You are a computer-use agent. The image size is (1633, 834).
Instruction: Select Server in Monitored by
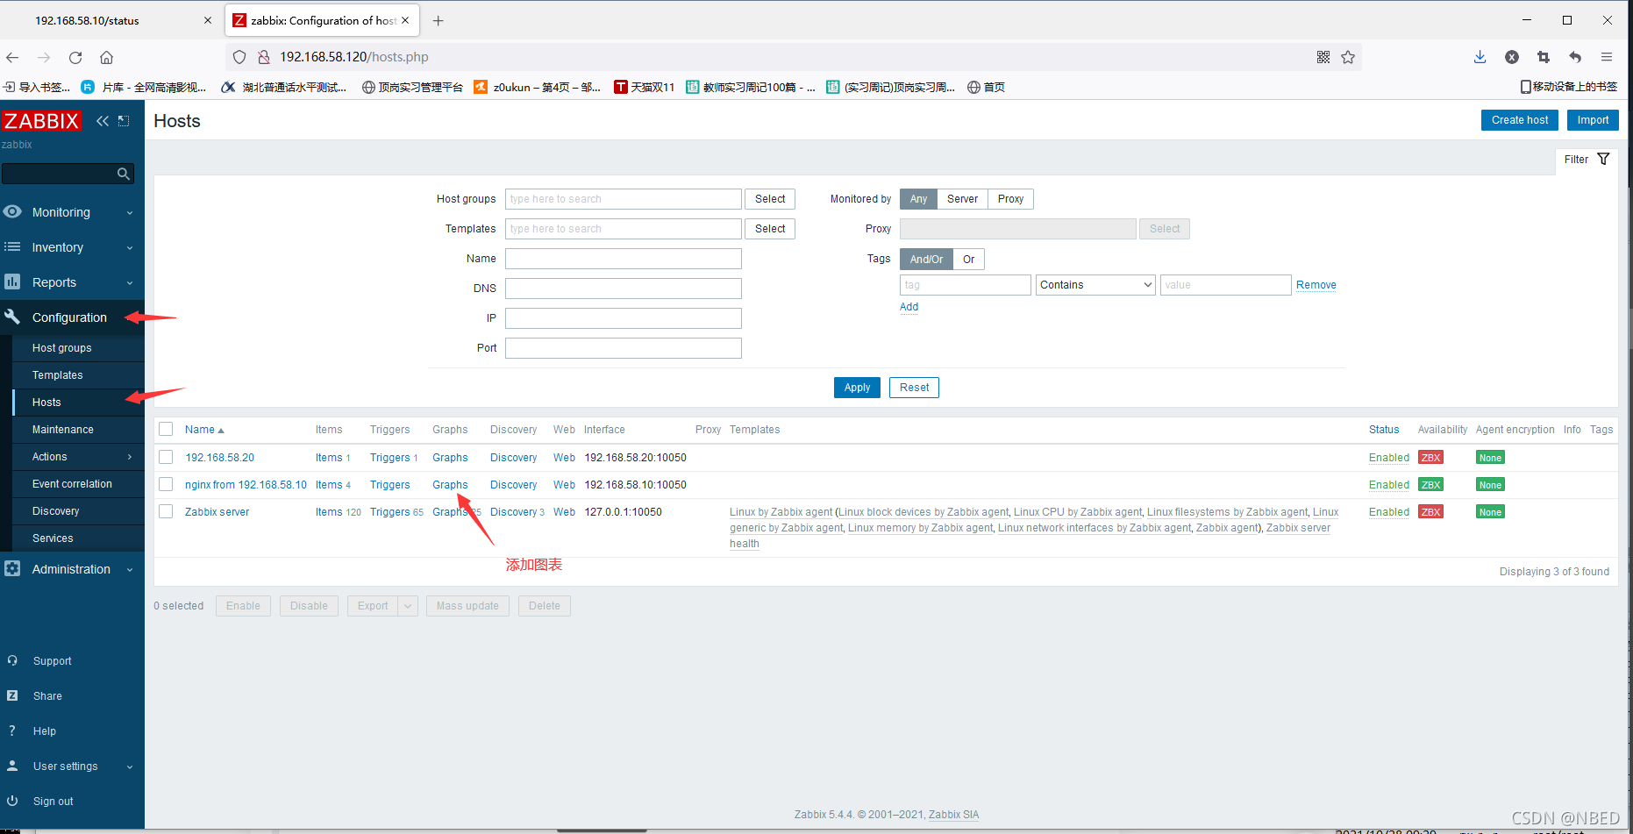[962, 199]
